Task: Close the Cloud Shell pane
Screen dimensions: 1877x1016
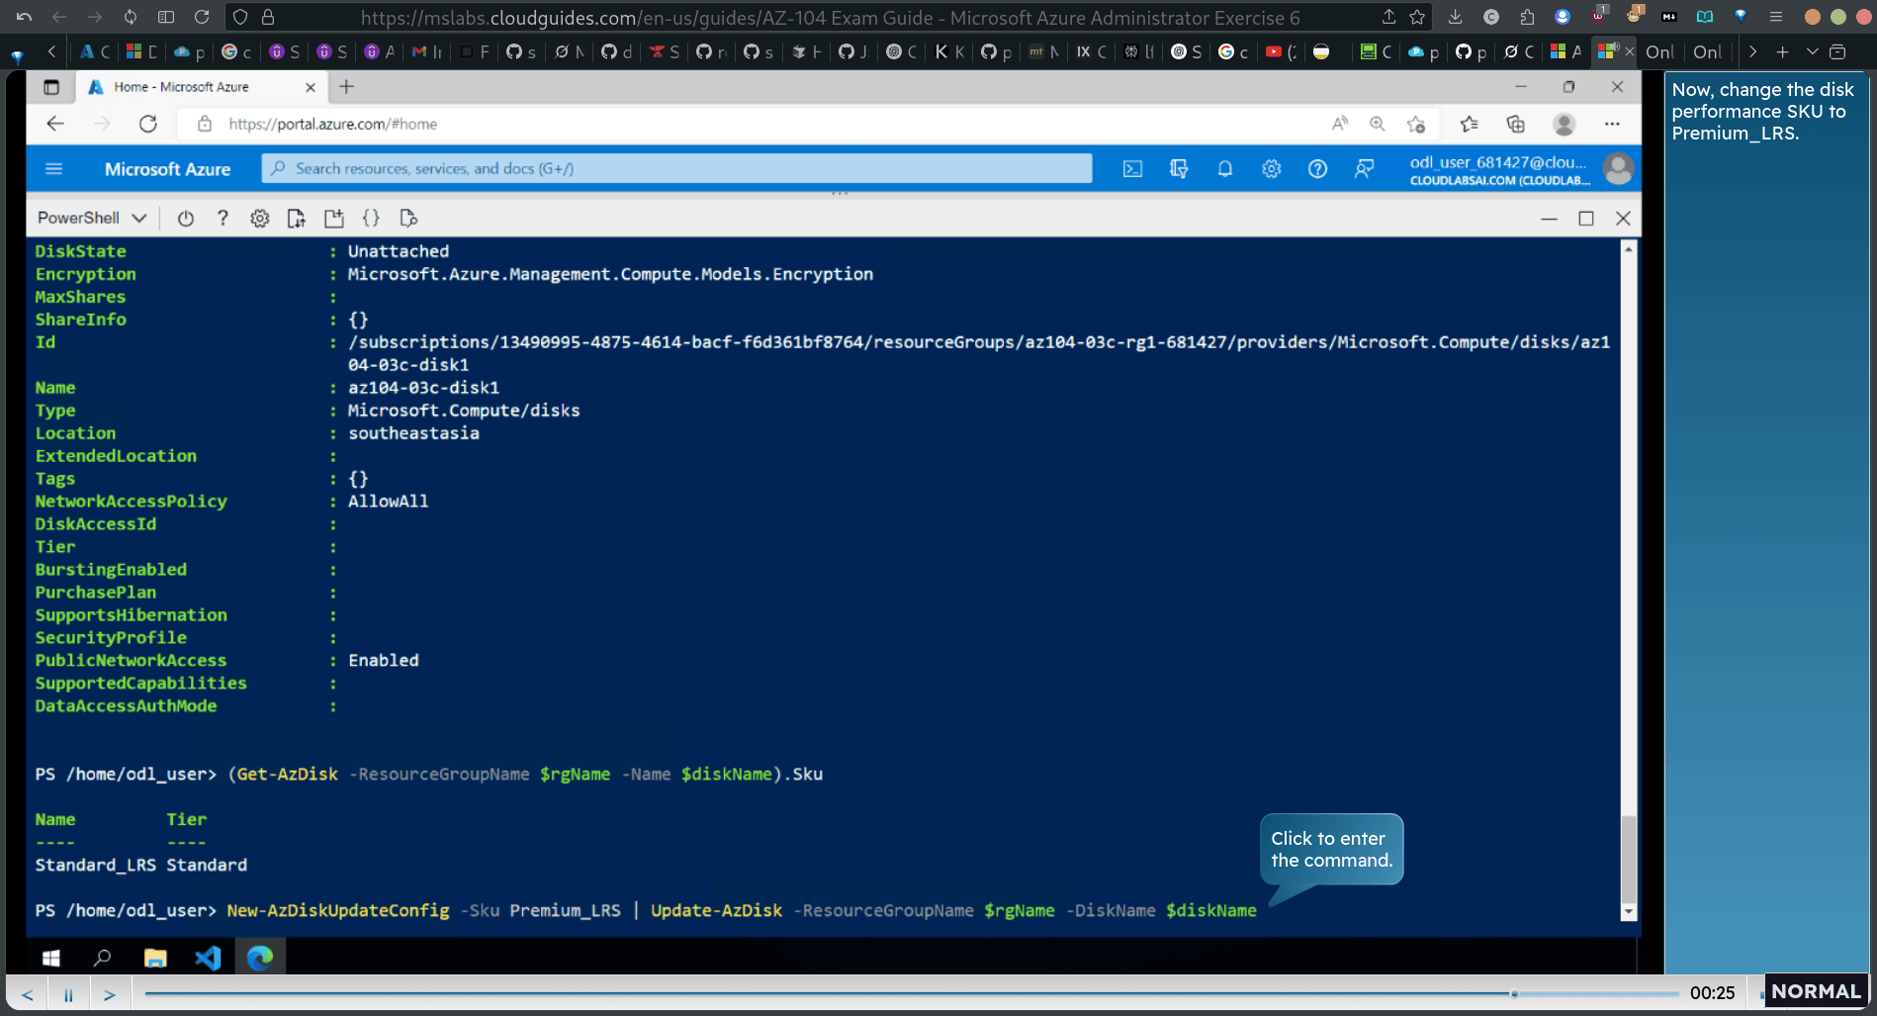Action: tap(1623, 219)
